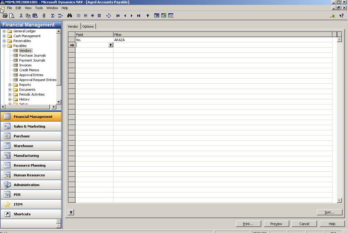The width and height of the screenshot is (348, 233).
Task: Click the paperclip Links icon
Action: pos(44,16)
